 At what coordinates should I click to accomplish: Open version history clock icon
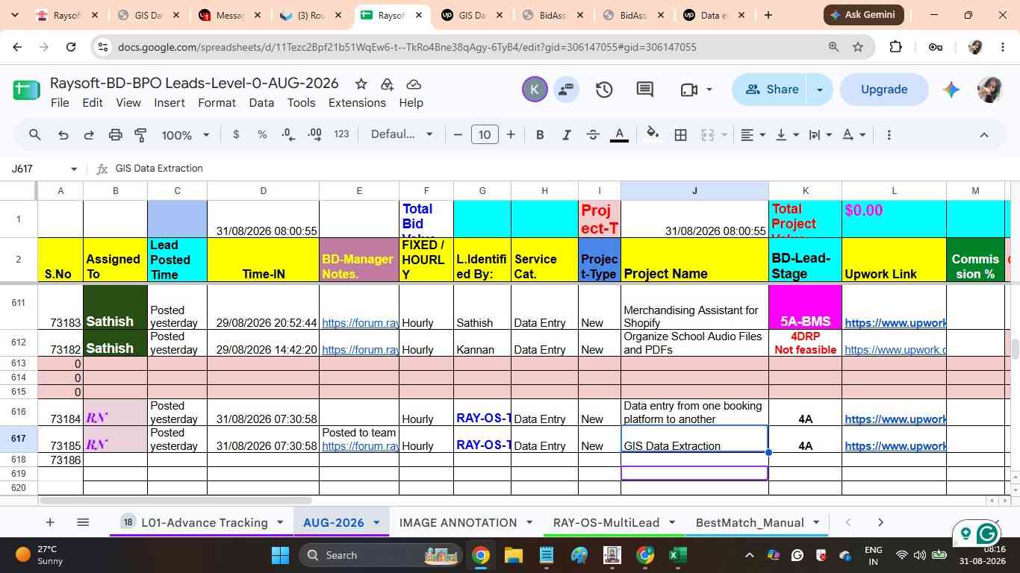(x=604, y=90)
